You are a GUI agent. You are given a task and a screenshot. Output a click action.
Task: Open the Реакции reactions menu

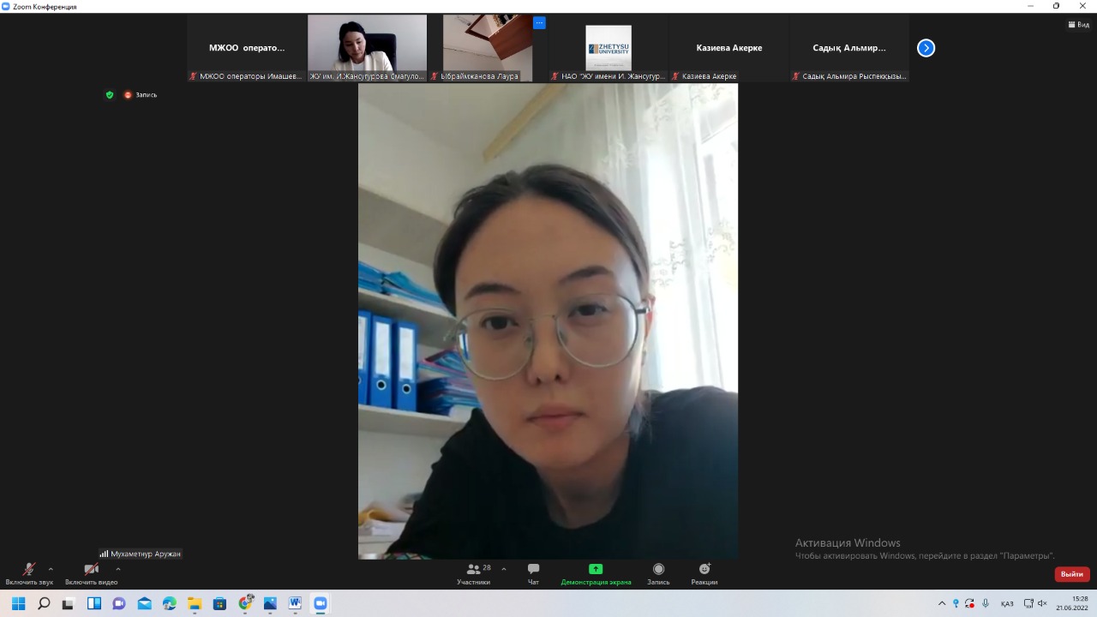click(704, 573)
